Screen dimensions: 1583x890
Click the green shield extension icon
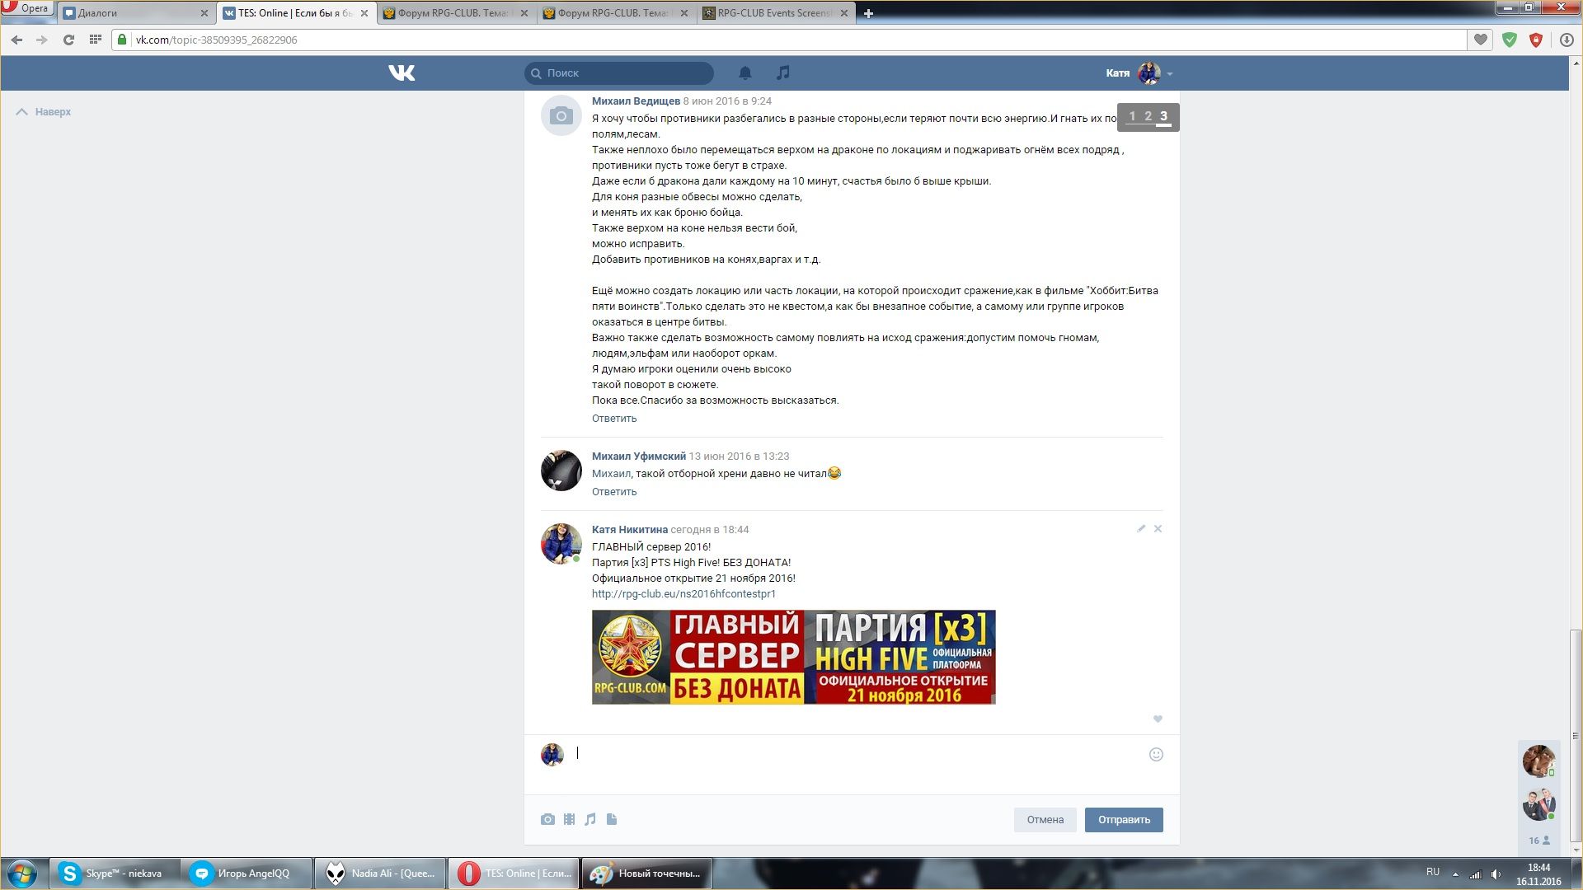(x=1510, y=40)
